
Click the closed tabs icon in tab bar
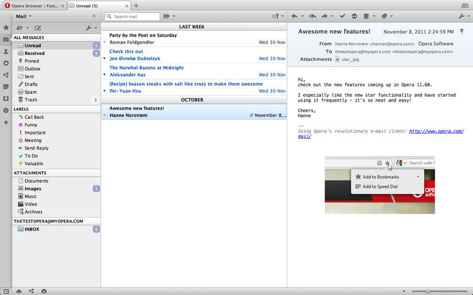coord(465,6)
